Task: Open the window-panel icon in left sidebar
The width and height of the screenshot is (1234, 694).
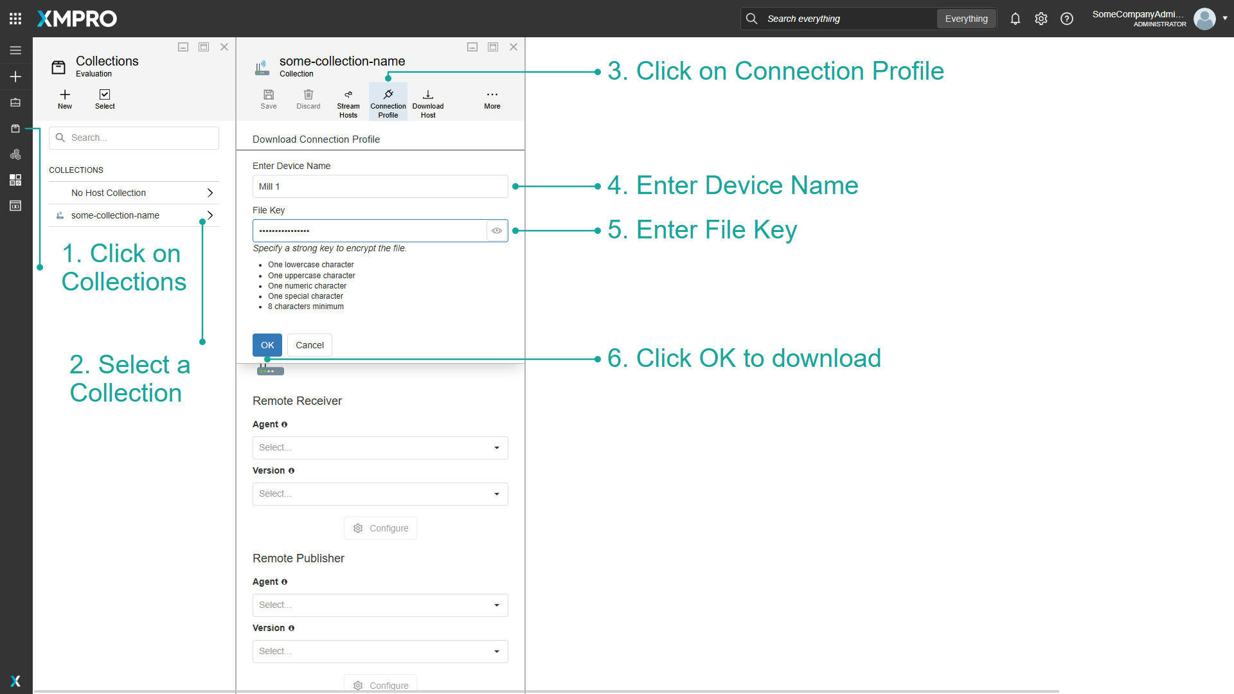Action: click(x=15, y=206)
